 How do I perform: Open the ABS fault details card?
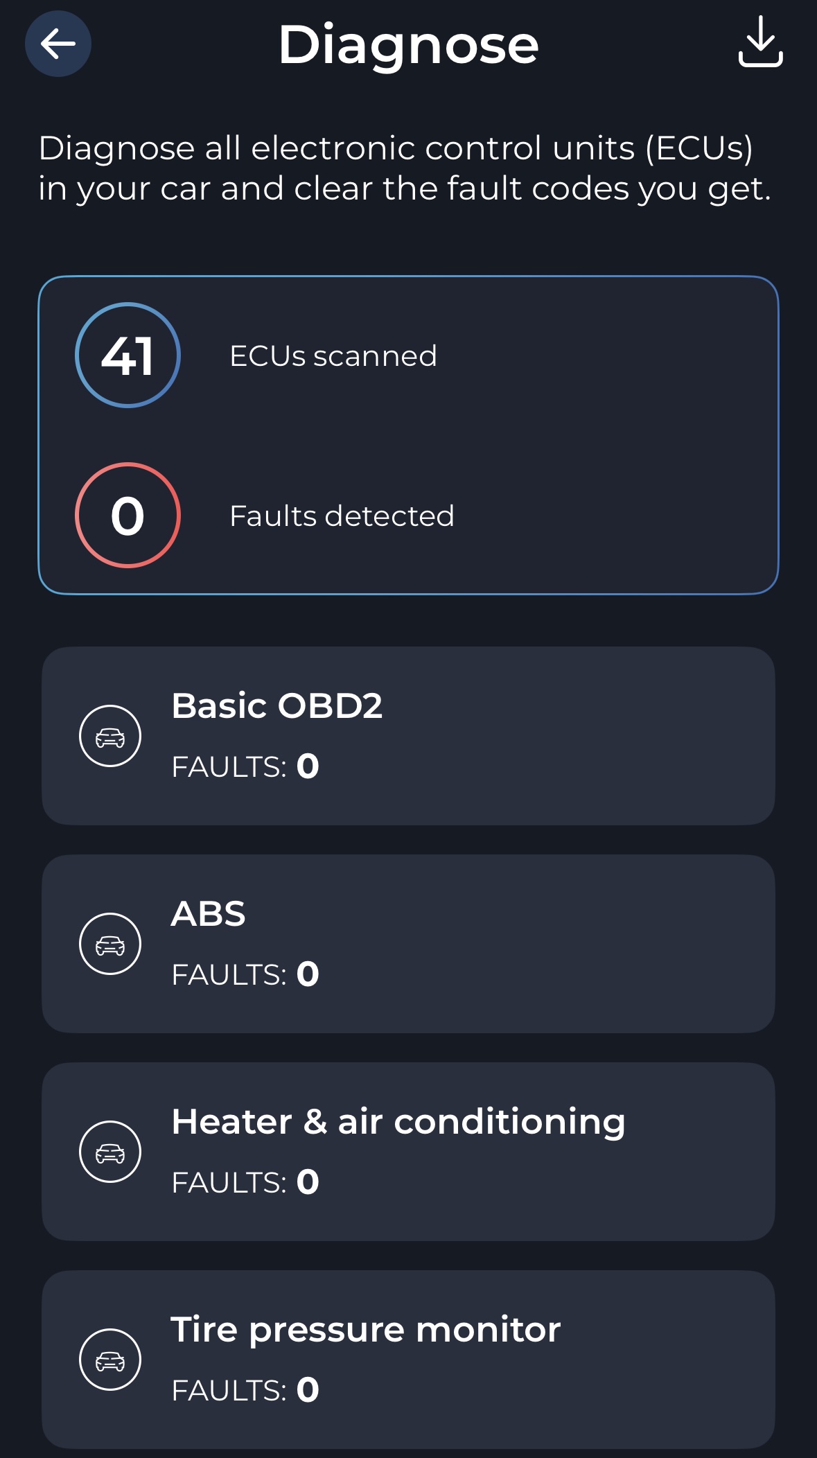[408, 944]
